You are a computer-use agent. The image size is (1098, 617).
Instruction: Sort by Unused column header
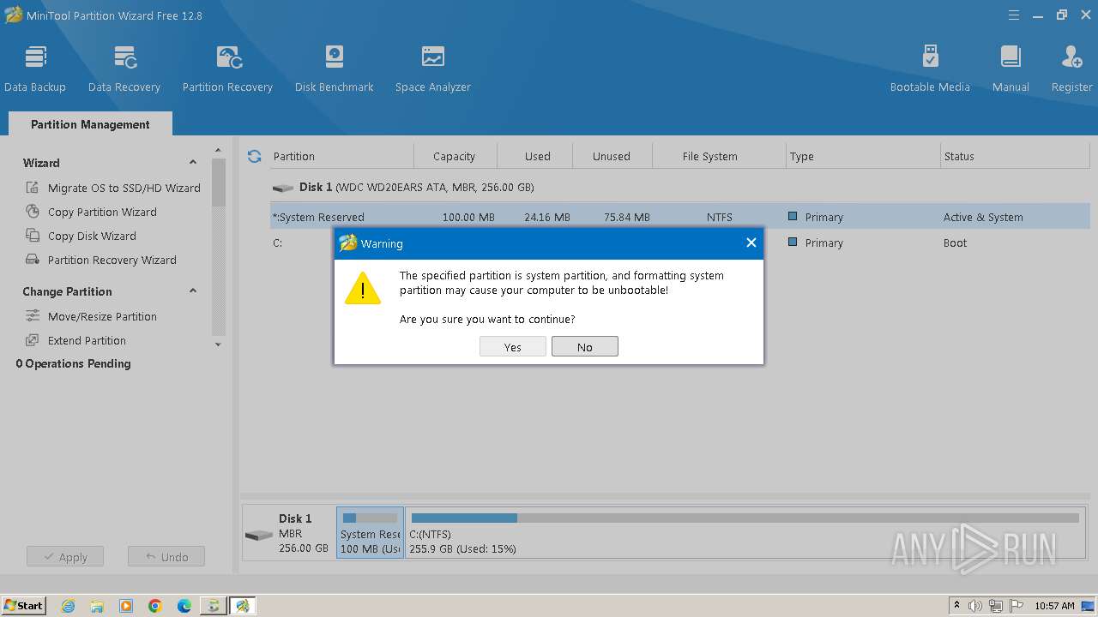[x=612, y=156]
